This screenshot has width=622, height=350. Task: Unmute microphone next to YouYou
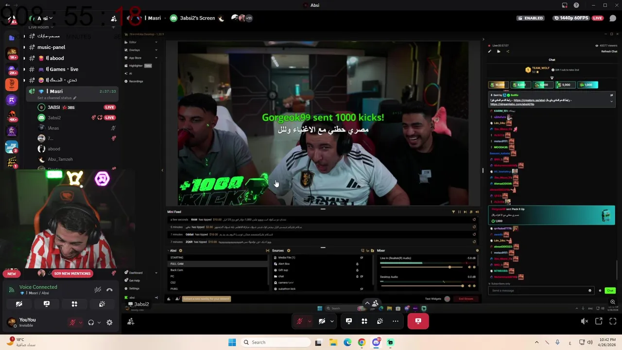(x=72, y=322)
